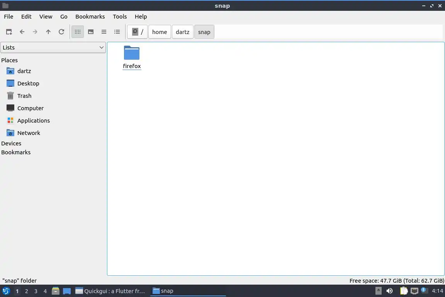
Task: Open the clipboard manager tray icon
Action: 404,291
